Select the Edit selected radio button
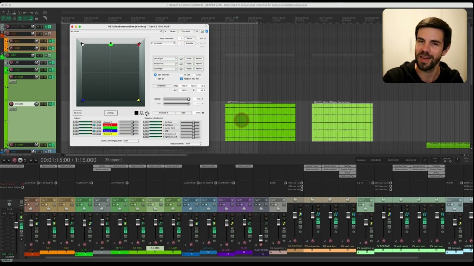Image resolution: width=474 pixels, height=266 pixels. [x=155, y=75]
